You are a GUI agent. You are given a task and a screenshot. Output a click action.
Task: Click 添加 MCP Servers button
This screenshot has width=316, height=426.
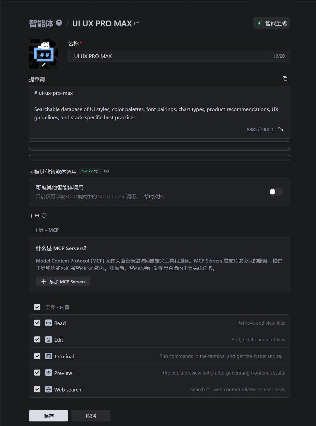click(63, 281)
